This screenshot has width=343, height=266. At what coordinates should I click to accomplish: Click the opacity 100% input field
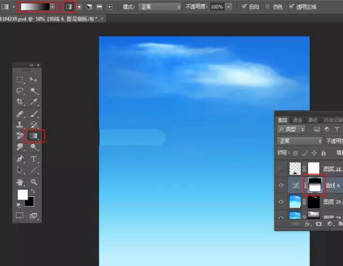pos(217,7)
